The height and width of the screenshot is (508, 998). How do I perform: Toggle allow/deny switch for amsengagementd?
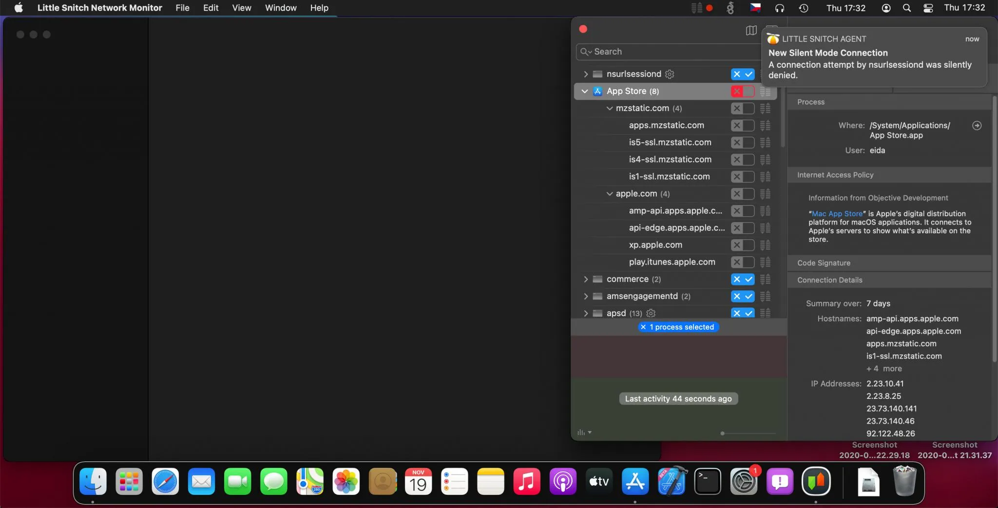(x=743, y=296)
